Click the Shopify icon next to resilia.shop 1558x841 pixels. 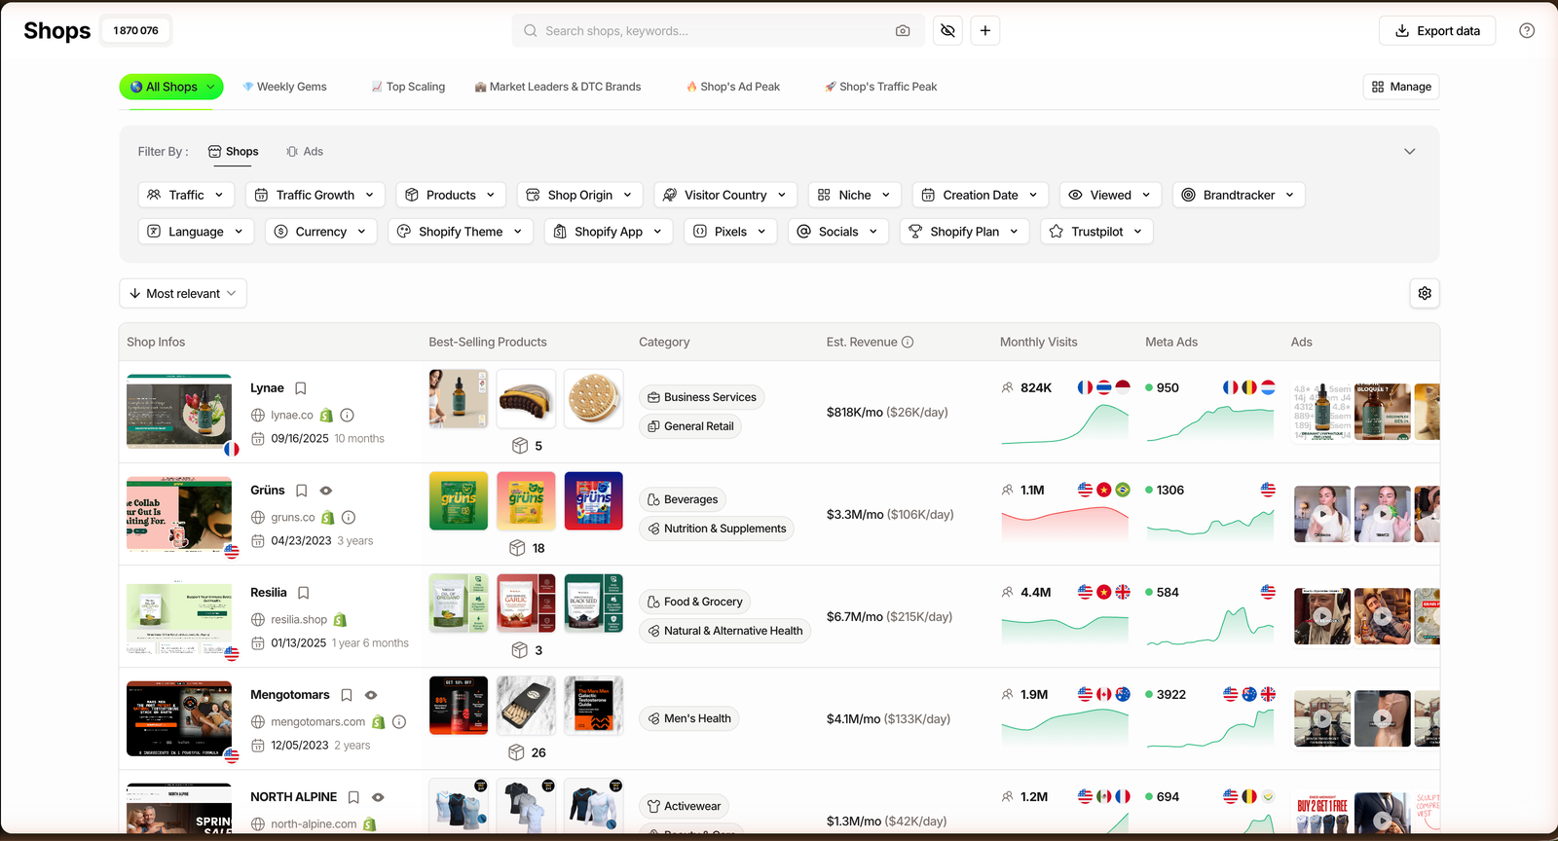click(340, 620)
